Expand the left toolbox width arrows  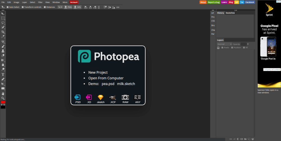coord(3,10)
